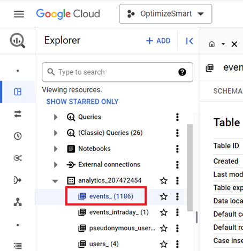Open the main navigation hamburger menu

pyautogui.click(x=19, y=14)
